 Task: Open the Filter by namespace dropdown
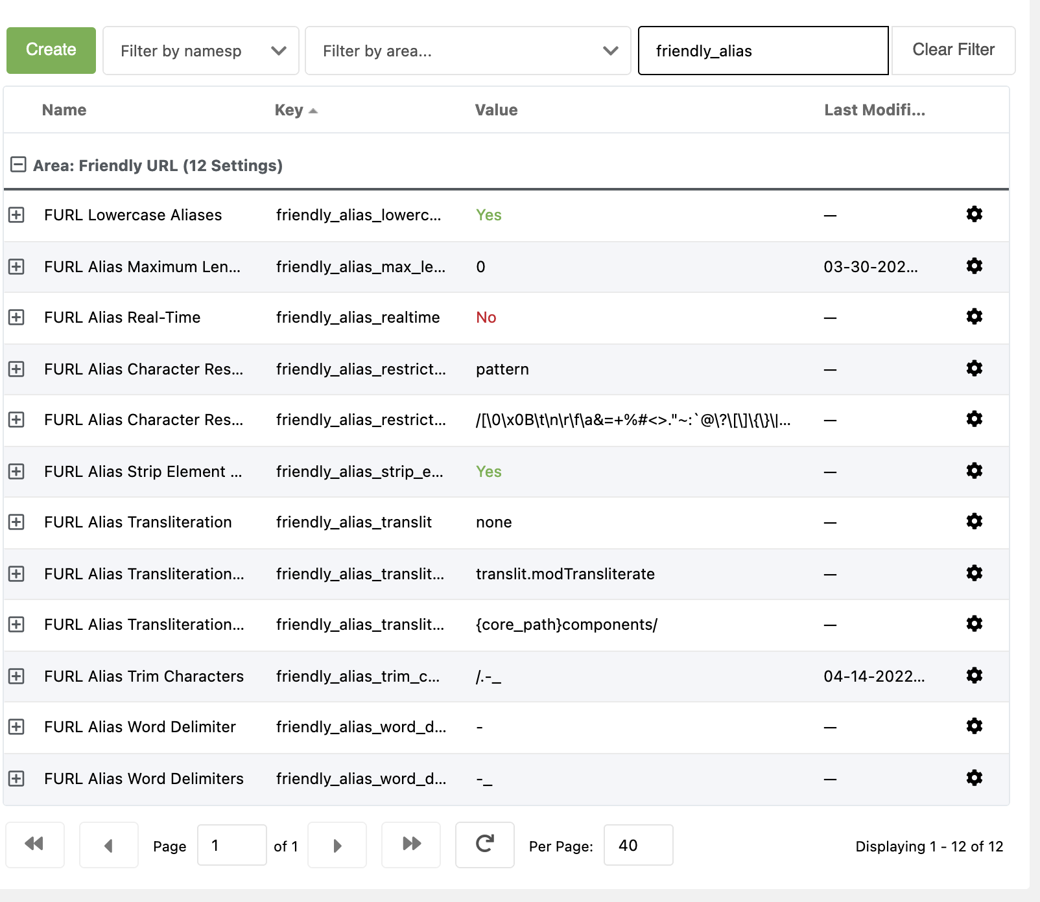click(x=200, y=51)
